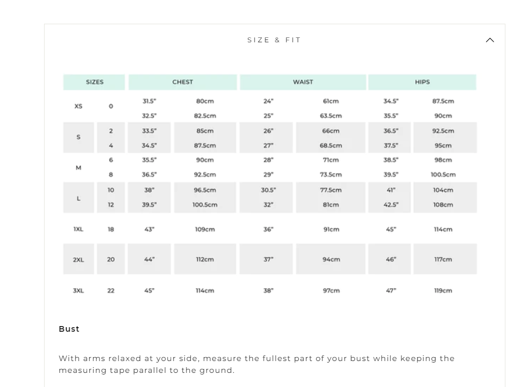This screenshot has height=387, width=528.
Task: Click the 119cm hips measurement
Action: pyautogui.click(x=443, y=291)
